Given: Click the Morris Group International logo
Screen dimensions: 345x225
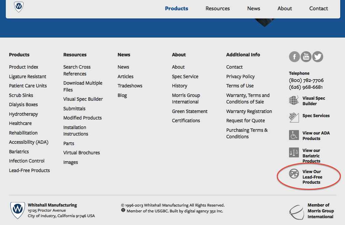Looking at the screenshot, I should point(297,212).
